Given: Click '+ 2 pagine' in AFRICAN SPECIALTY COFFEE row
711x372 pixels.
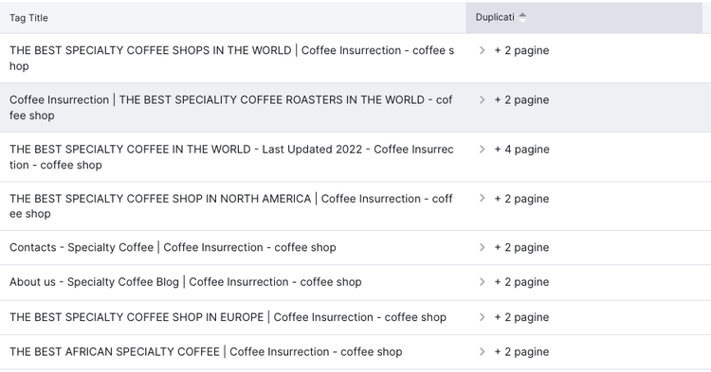Looking at the screenshot, I should [x=521, y=352].
